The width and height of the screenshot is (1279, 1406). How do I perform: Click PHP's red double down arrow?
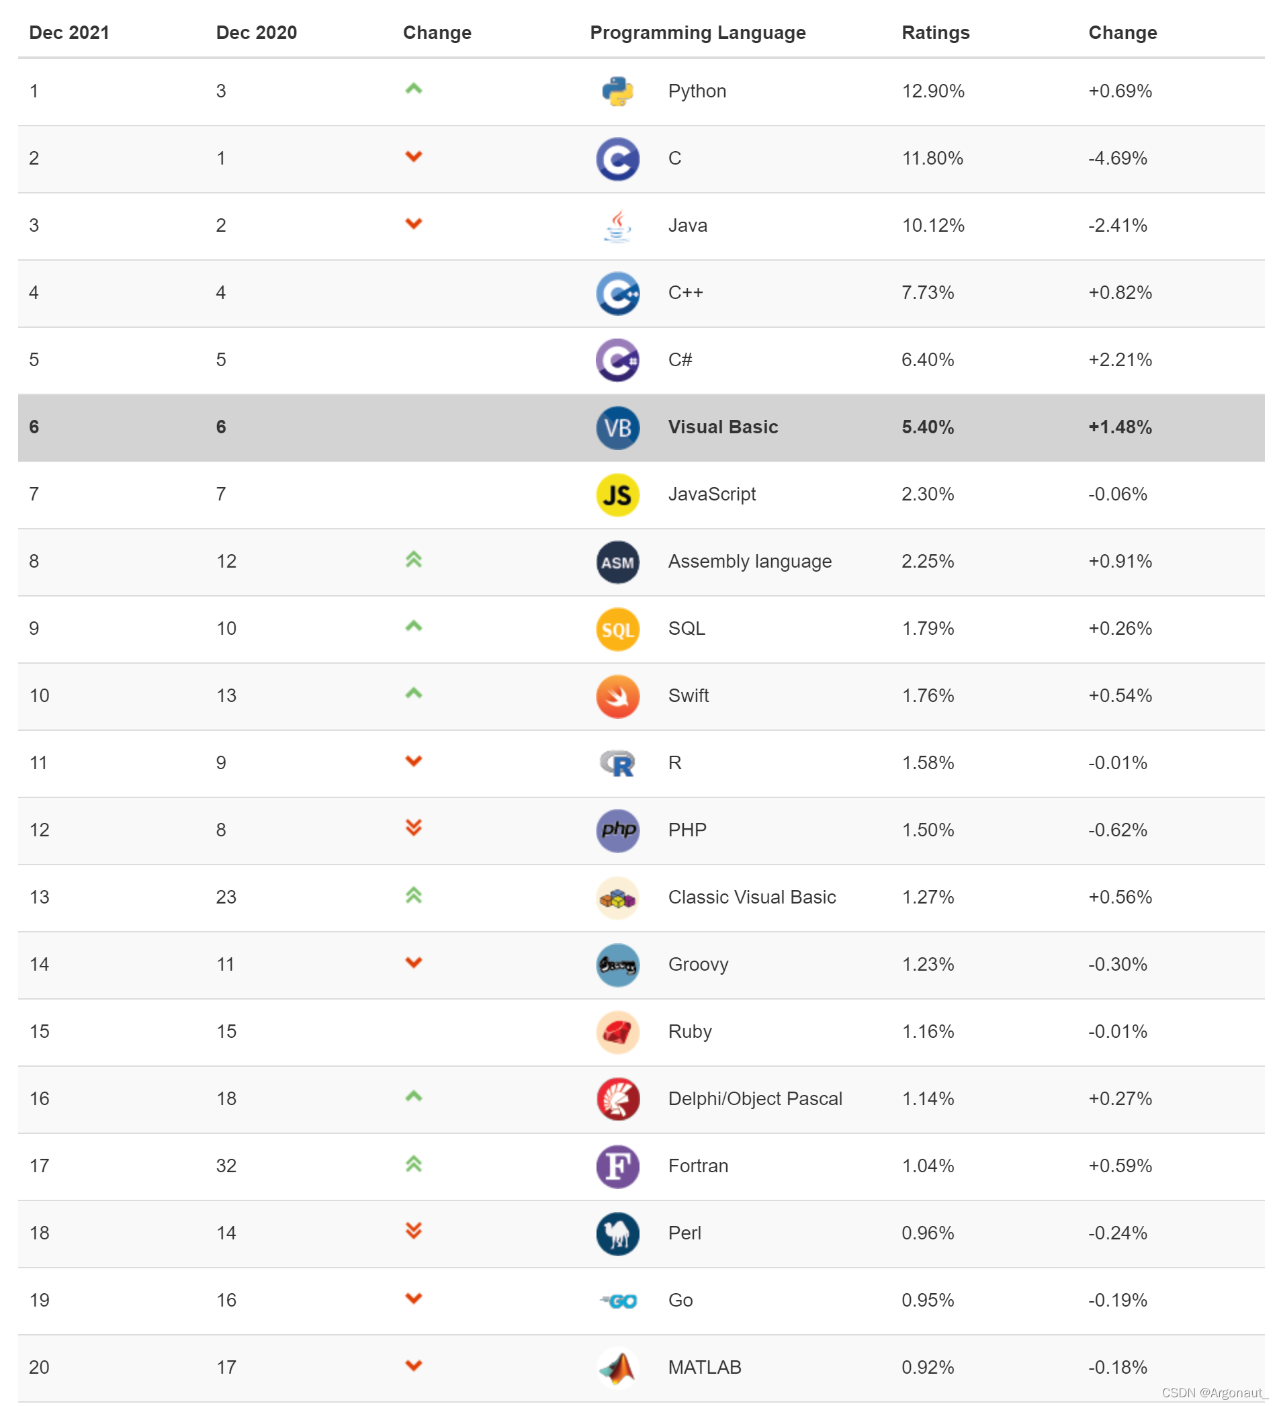[414, 827]
